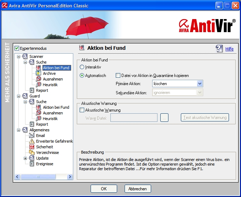Click the Ereignisse list icon
The height and width of the screenshot is (197, 241).
[31, 164]
